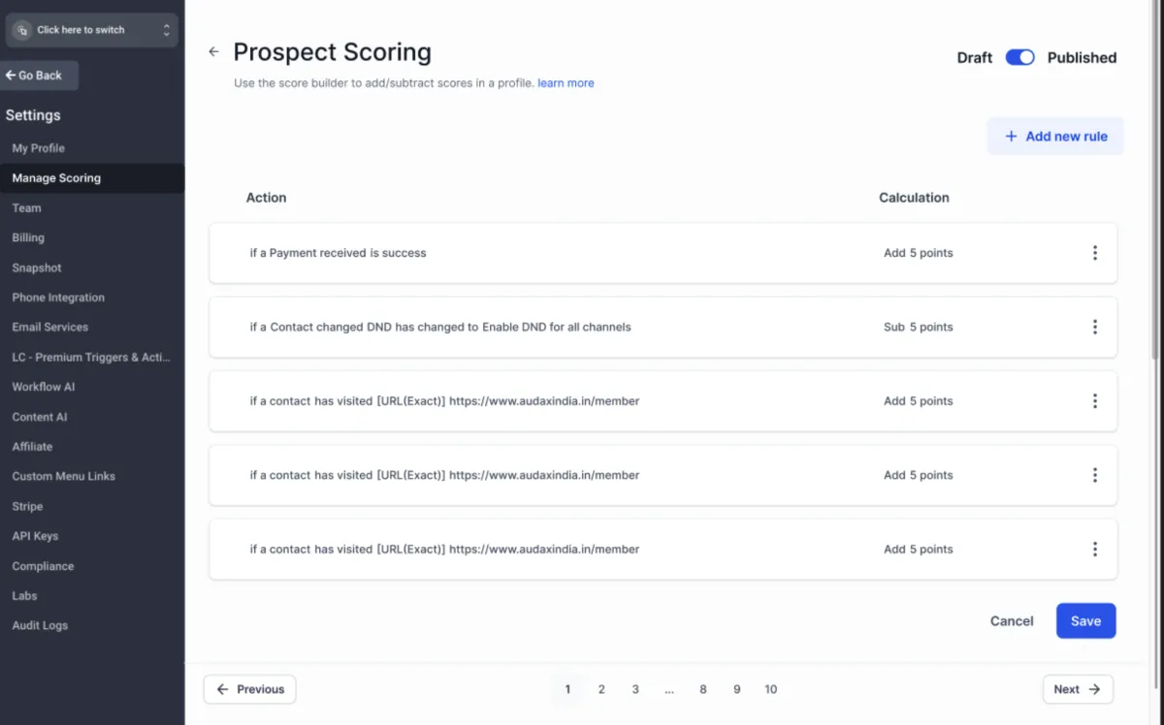Screen dimensions: 1164x725
Task: Click the right arrow icon on Next
Action: (1094, 689)
